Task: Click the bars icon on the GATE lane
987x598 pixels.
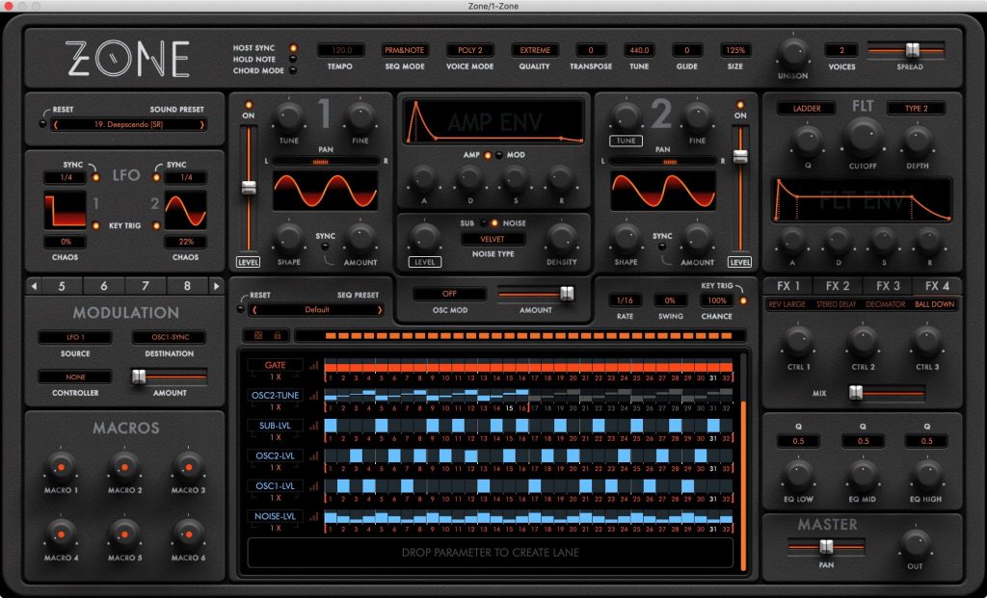Action: coord(313,365)
